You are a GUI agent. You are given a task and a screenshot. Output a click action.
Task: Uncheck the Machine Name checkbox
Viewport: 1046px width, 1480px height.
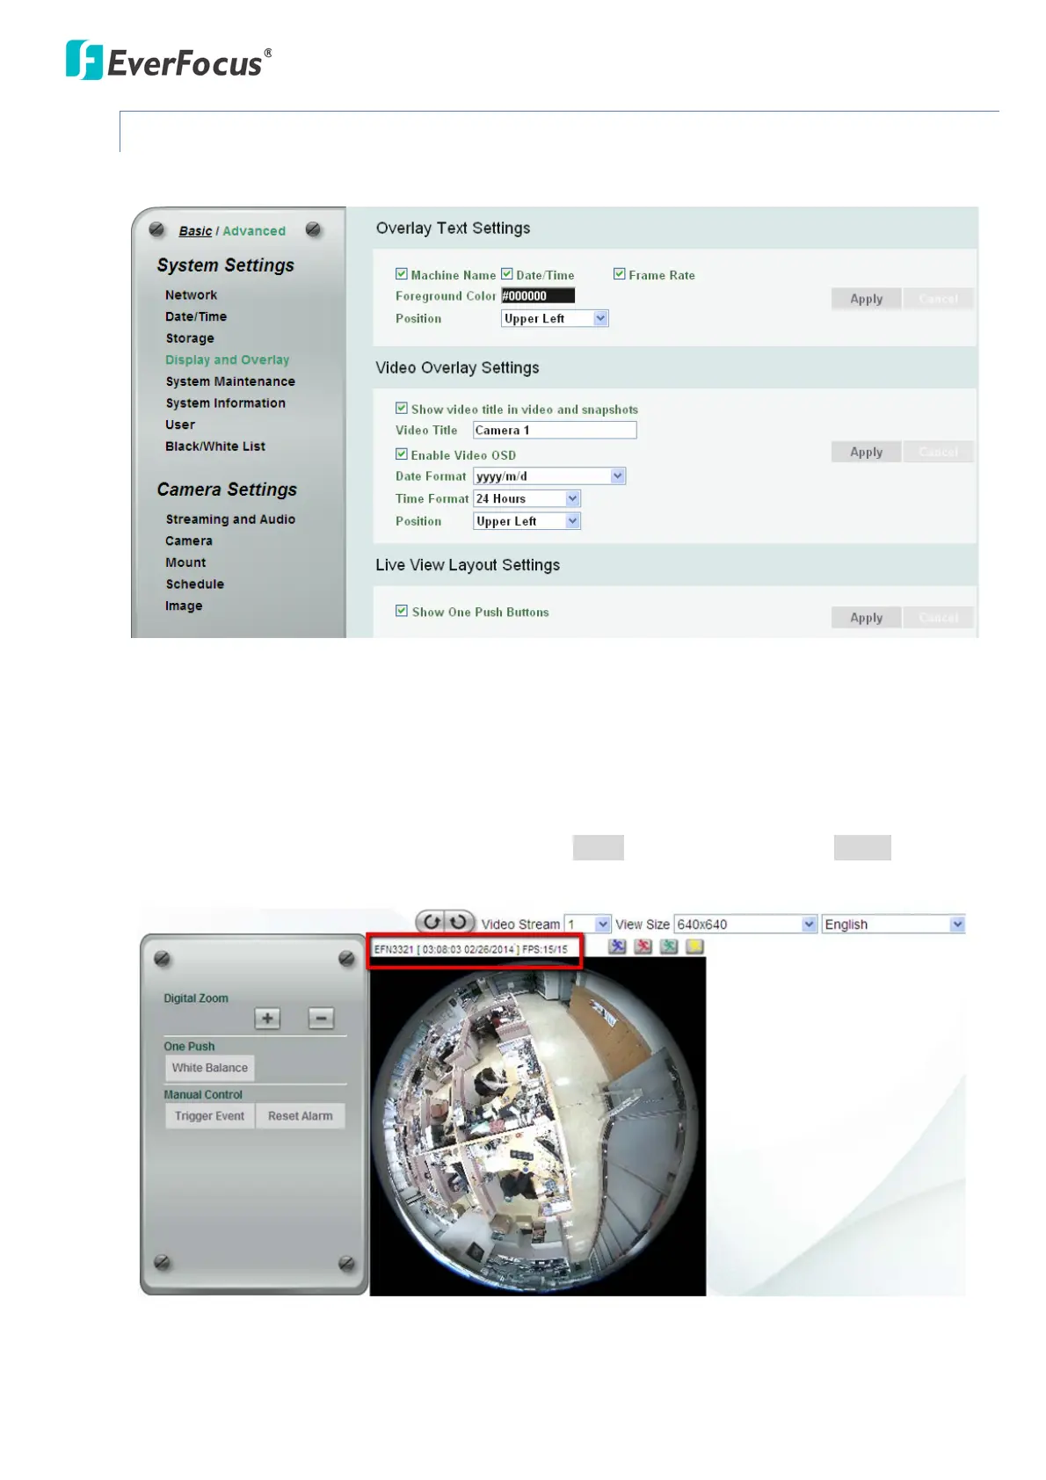(402, 274)
